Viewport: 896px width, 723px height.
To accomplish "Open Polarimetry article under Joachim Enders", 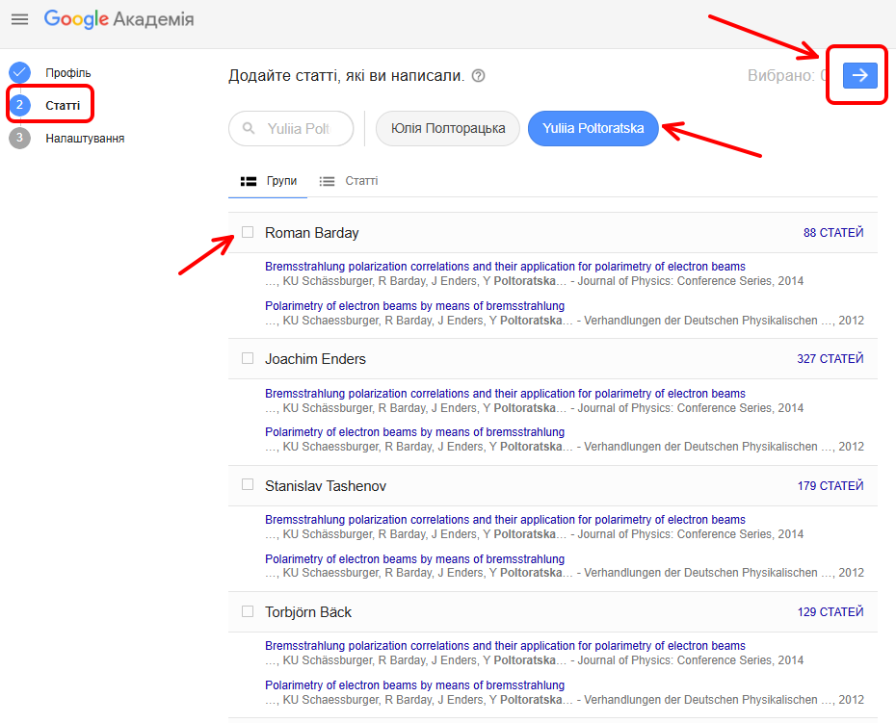I will pos(415,431).
